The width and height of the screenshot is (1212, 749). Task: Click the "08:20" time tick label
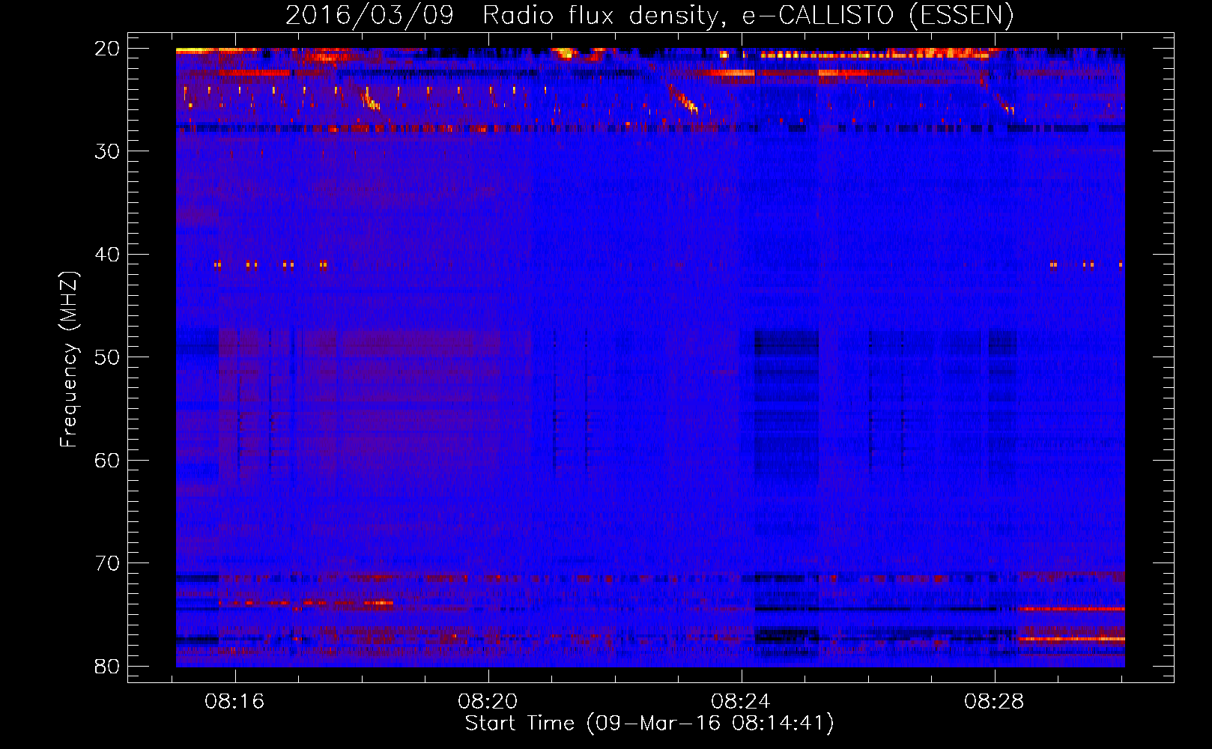pos(488,702)
